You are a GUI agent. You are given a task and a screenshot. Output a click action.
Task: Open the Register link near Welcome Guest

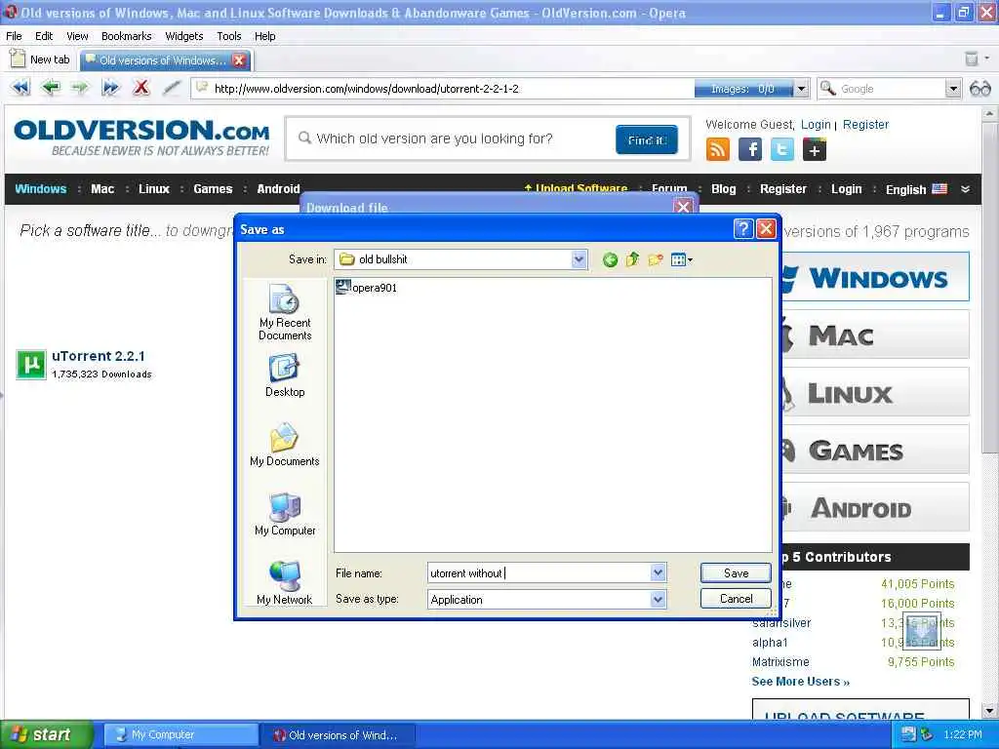point(865,125)
